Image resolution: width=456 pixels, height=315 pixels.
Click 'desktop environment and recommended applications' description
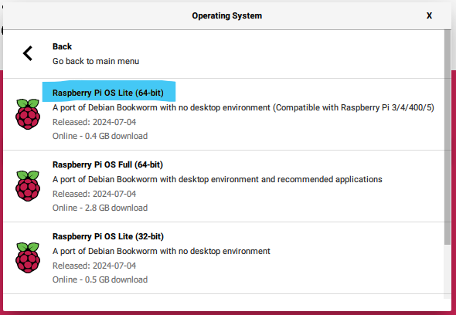tap(217, 179)
